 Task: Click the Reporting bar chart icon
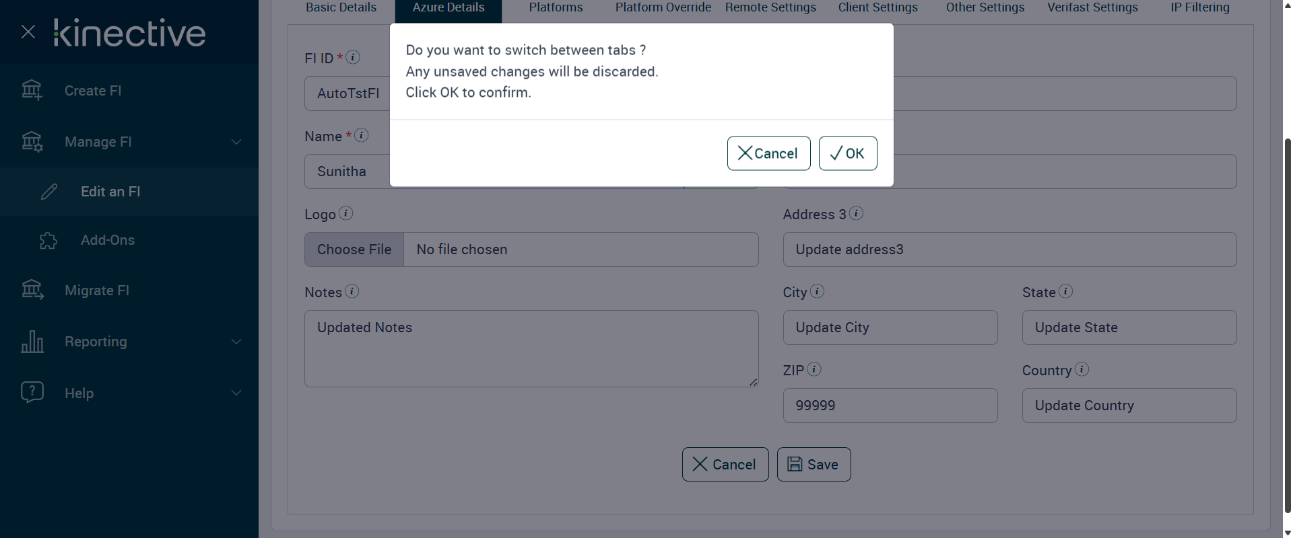pyautogui.click(x=32, y=342)
